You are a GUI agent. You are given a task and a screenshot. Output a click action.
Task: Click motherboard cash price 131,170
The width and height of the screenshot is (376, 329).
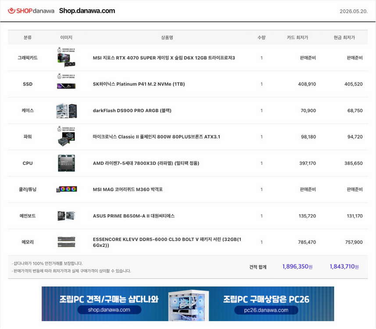(x=355, y=216)
